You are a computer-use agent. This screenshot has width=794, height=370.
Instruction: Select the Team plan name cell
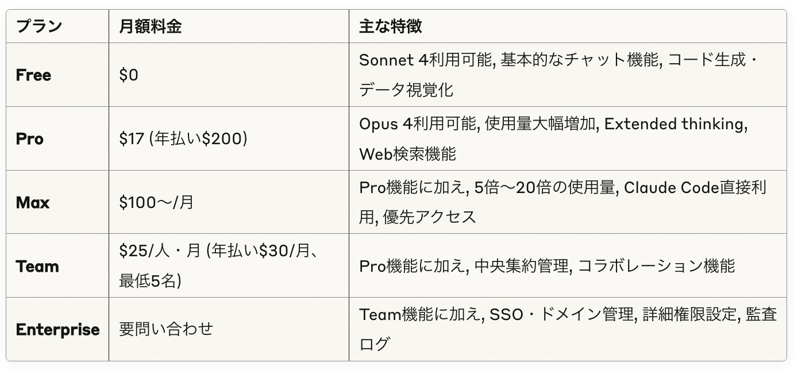point(37,267)
